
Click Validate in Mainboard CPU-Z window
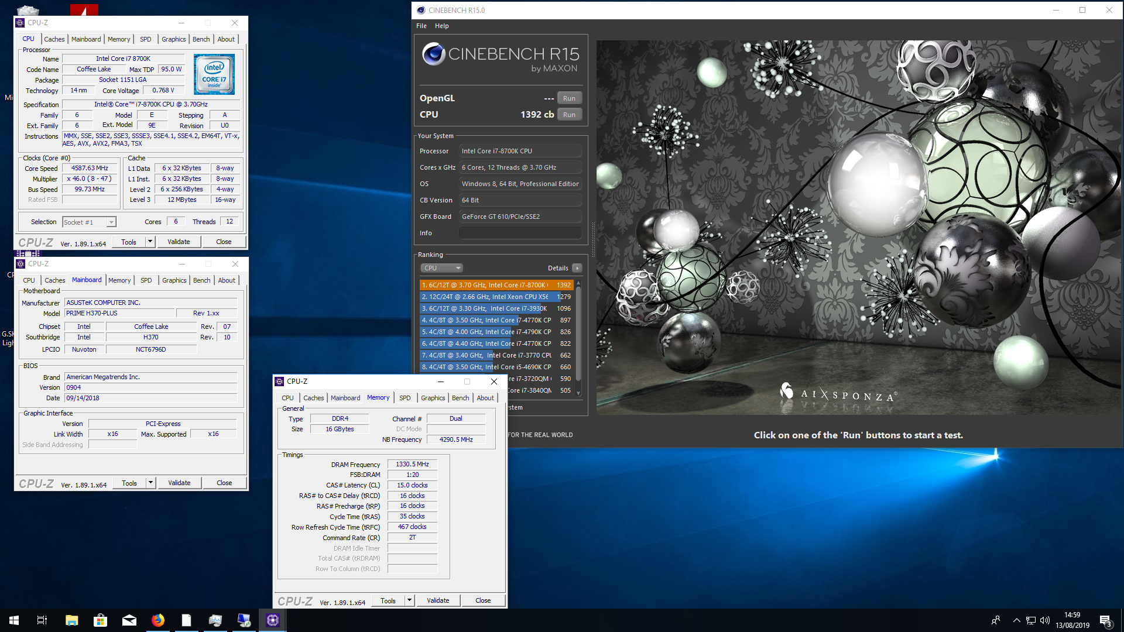(x=179, y=483)
